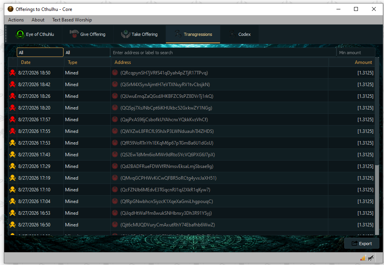Click Mined type in the 8/27/2026 17:57 row
The height and width of the screenshot is (265, 384).
(72, 120)
